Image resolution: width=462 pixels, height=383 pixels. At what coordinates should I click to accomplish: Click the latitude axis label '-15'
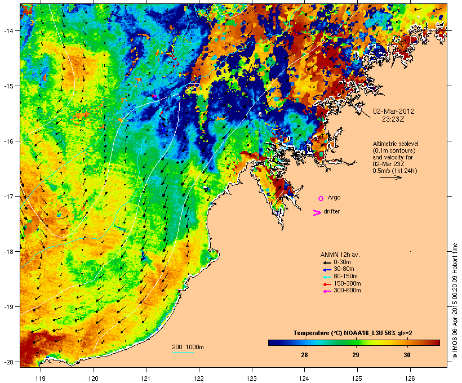point(8,86)
